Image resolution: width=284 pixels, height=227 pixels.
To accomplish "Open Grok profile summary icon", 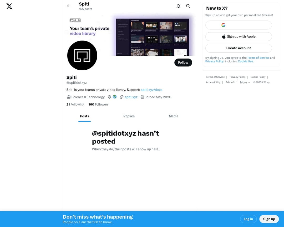I will click(x=178, y=6).
